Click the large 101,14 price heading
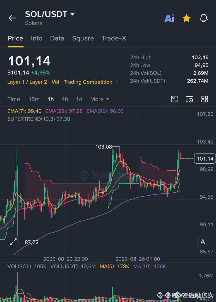Image resolution: width=216 pixels, height=302 pixels. point(29,61)
